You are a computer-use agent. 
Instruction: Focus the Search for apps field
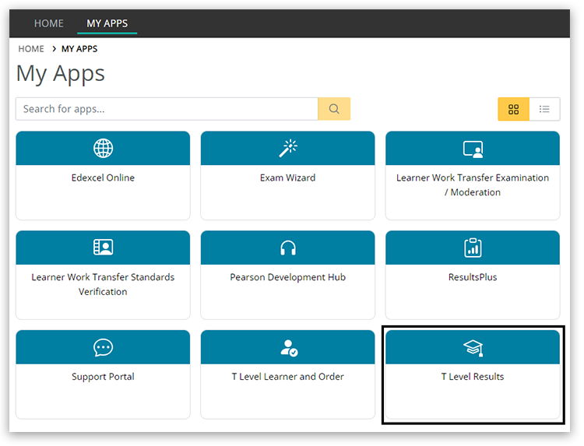[167, 109]
